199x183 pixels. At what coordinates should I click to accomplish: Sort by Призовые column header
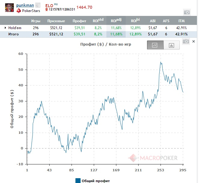pyautogui.click(x=56, y=21)
